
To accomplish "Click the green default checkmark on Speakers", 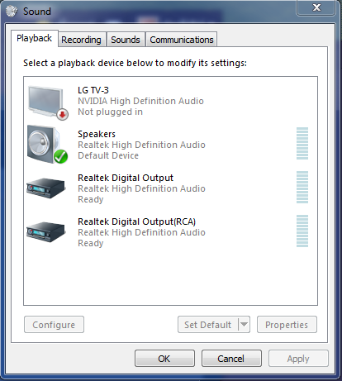I will [x=60, y=156].
